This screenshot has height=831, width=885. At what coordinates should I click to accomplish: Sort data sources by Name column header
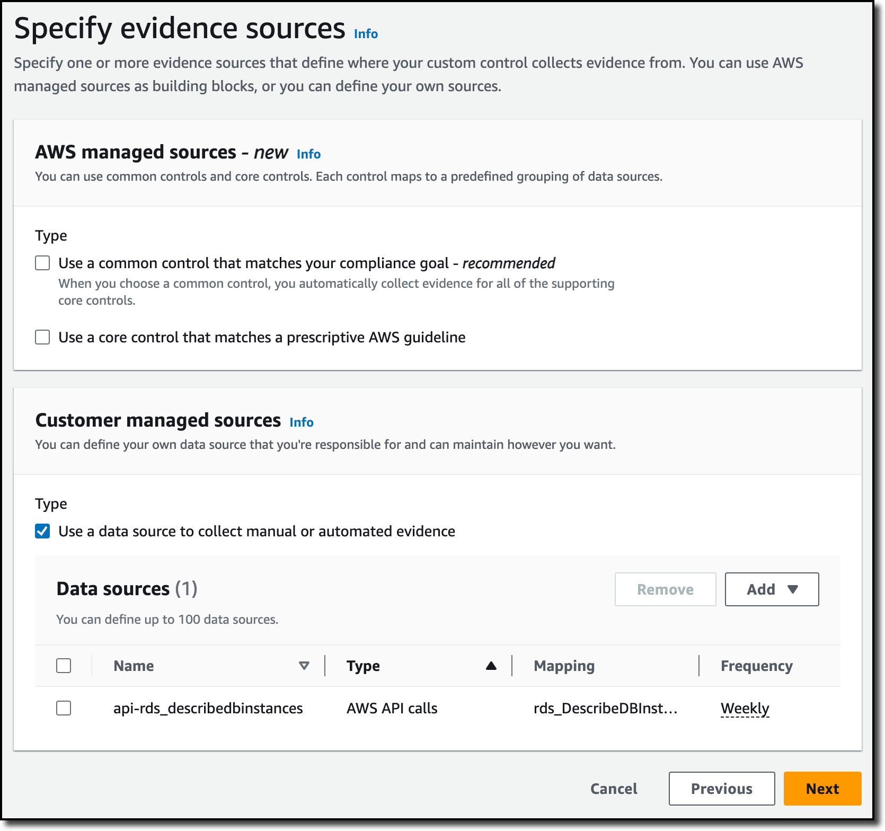point(134,666)
